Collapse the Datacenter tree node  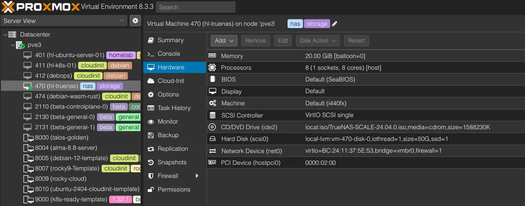coord(5,35)
